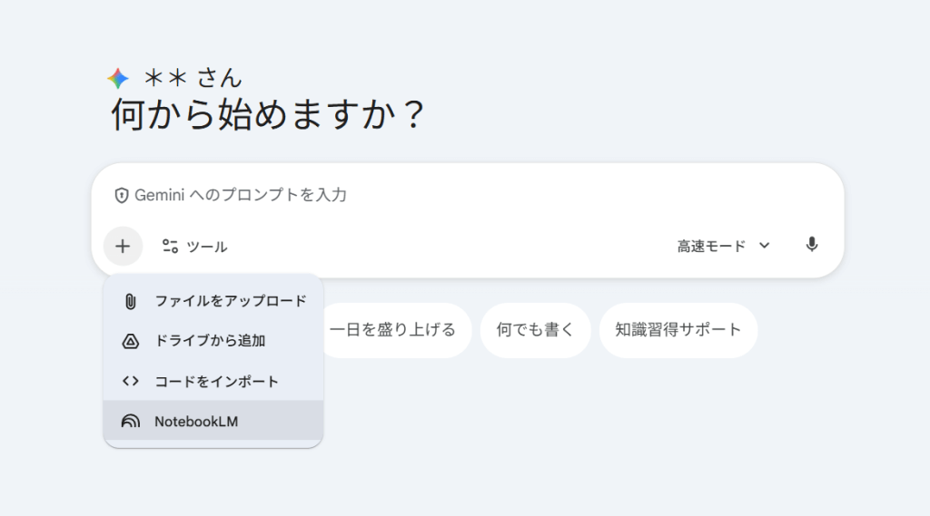Click the ツール sliders icon
Screen dimensions: 930x516
[x=170, y=246]
